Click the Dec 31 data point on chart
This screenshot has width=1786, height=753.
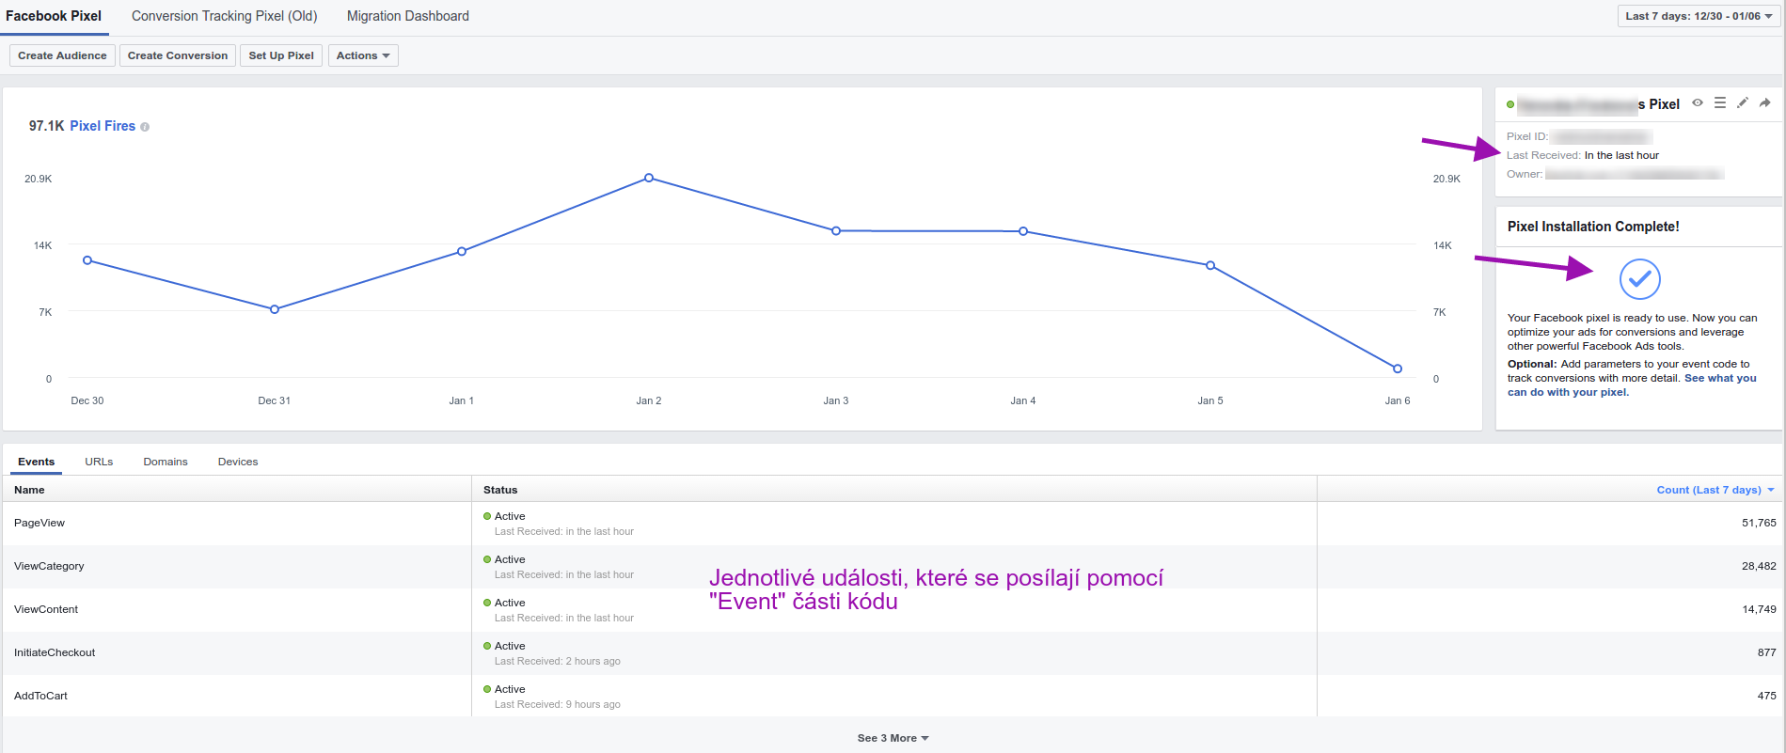(275, 309)
